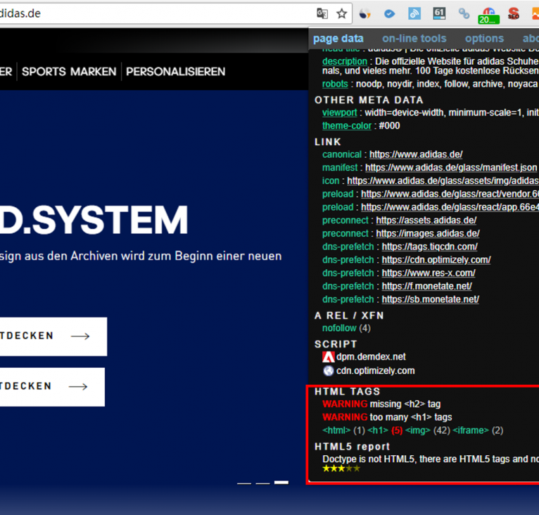Click the Google Translate icon in address bar
539x515 pixels.
(x=322, y=13)
